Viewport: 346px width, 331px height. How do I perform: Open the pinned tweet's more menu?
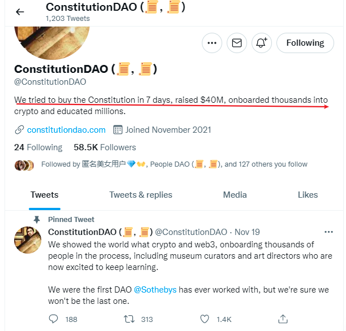328,232
